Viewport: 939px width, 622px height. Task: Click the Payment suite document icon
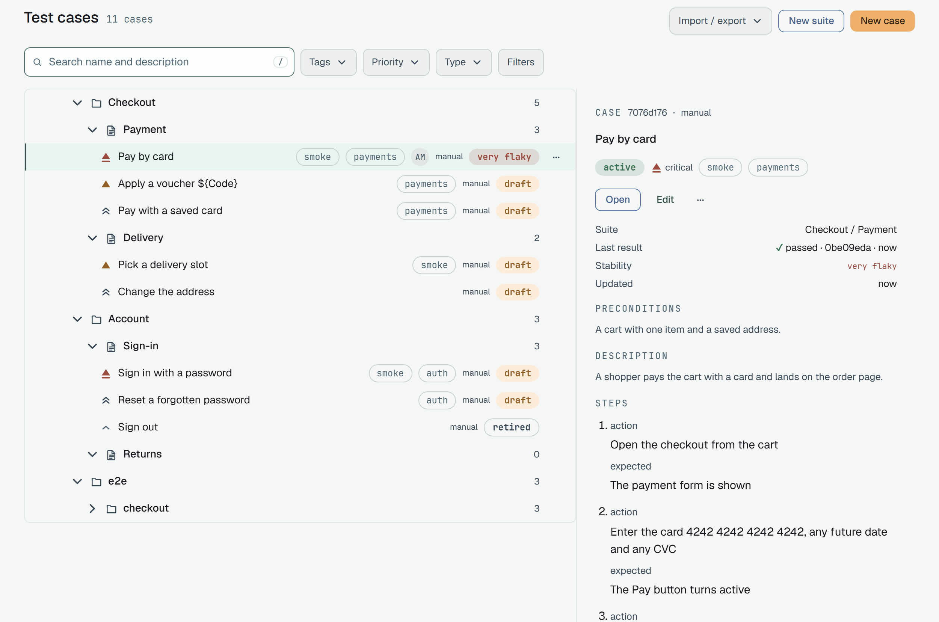tap(112, 130)
